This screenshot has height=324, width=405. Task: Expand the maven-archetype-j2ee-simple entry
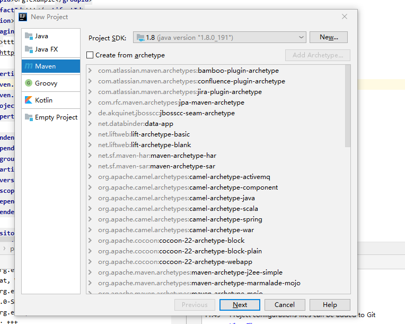90,272
